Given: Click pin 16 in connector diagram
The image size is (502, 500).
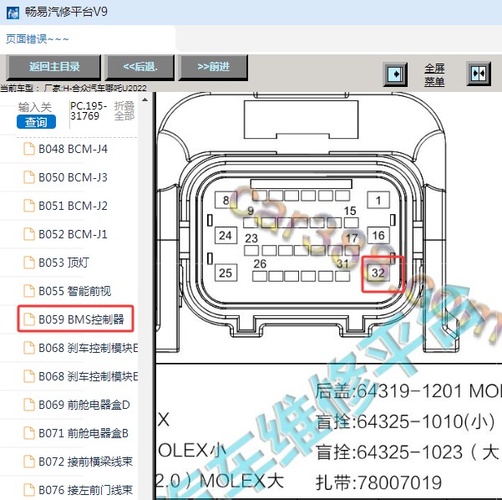Looking at the screenshot, I should pyautogui.click(x=378, y=236).
